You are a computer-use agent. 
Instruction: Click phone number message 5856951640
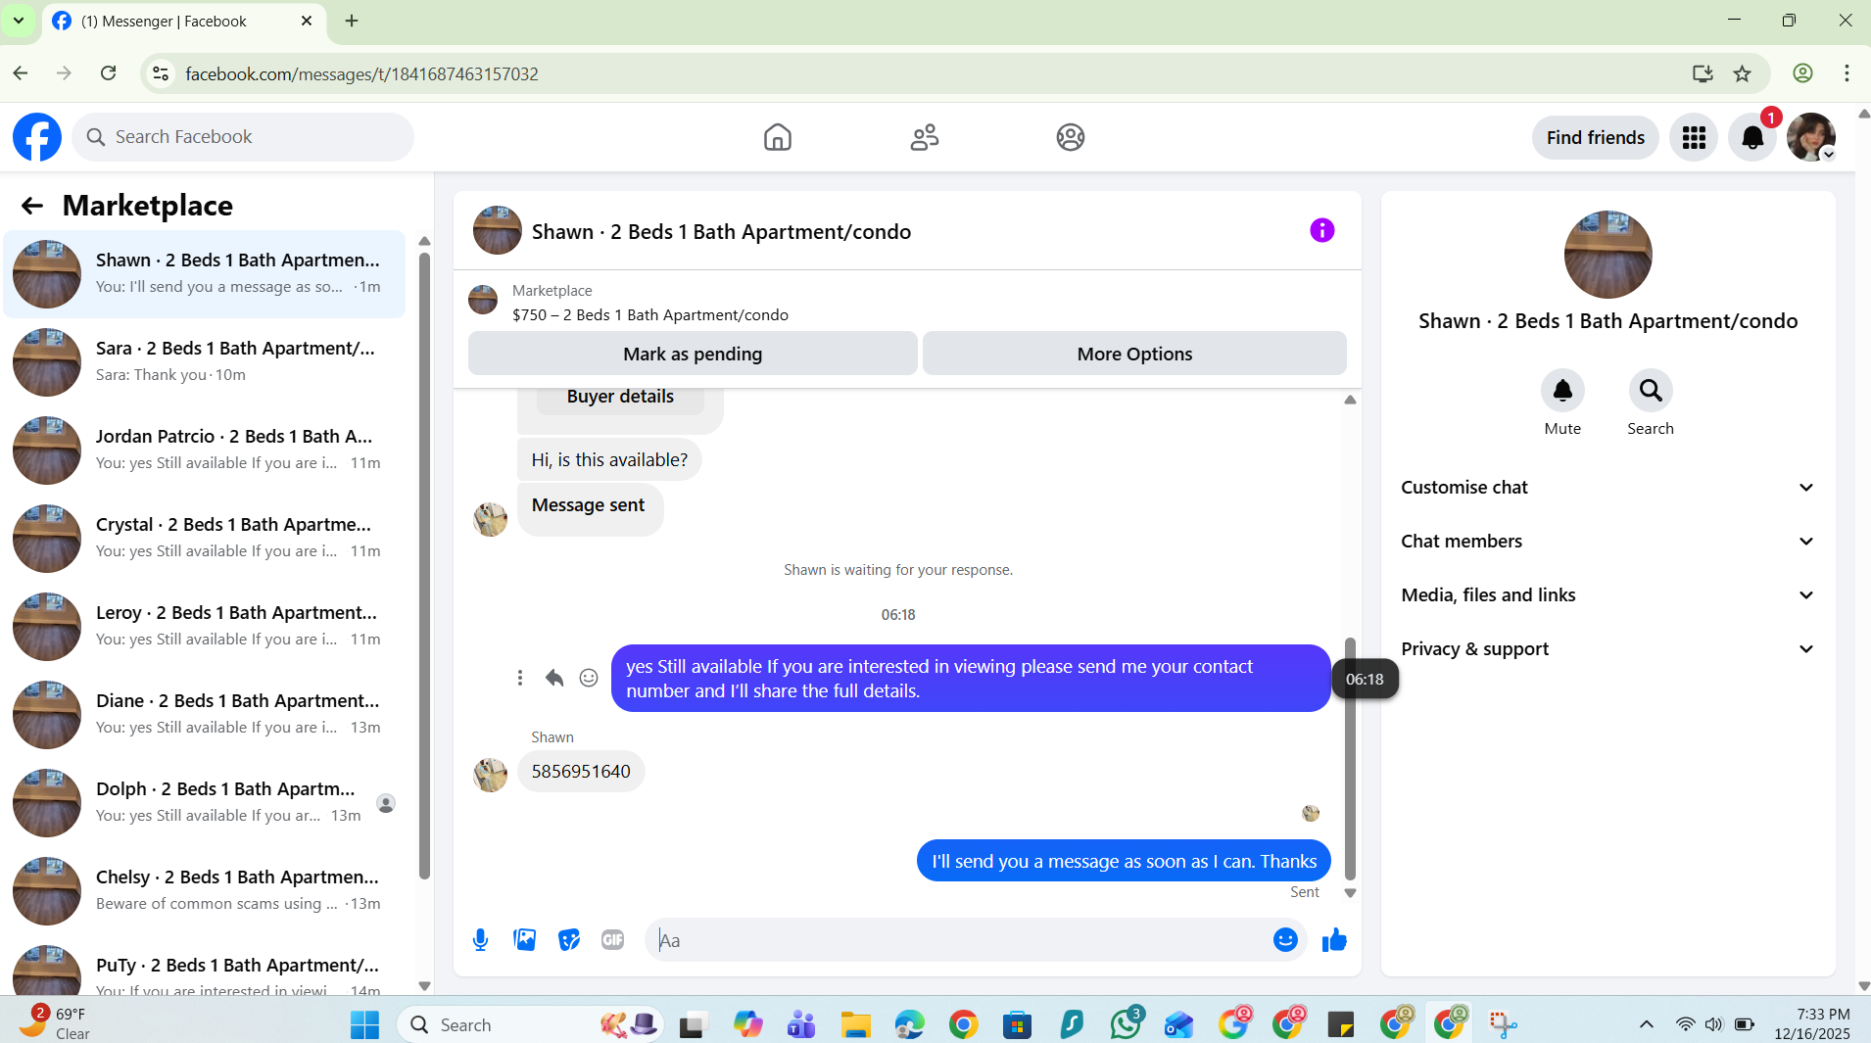(x=581, y=772)
